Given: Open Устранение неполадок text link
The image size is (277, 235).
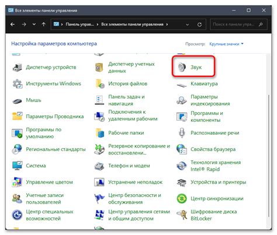Looking at the screenshot, I should click(x=135, y=182).
